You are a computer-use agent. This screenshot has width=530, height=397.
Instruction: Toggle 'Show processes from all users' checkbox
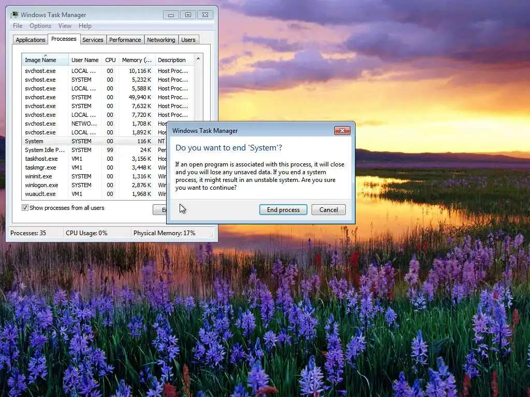[x=25, y=208]
